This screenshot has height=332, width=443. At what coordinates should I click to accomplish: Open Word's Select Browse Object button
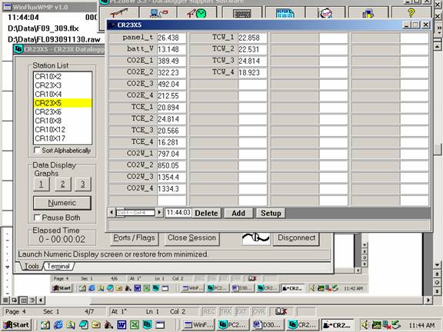437,282
